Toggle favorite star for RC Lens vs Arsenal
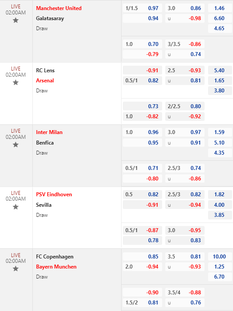 click(16, 82)
